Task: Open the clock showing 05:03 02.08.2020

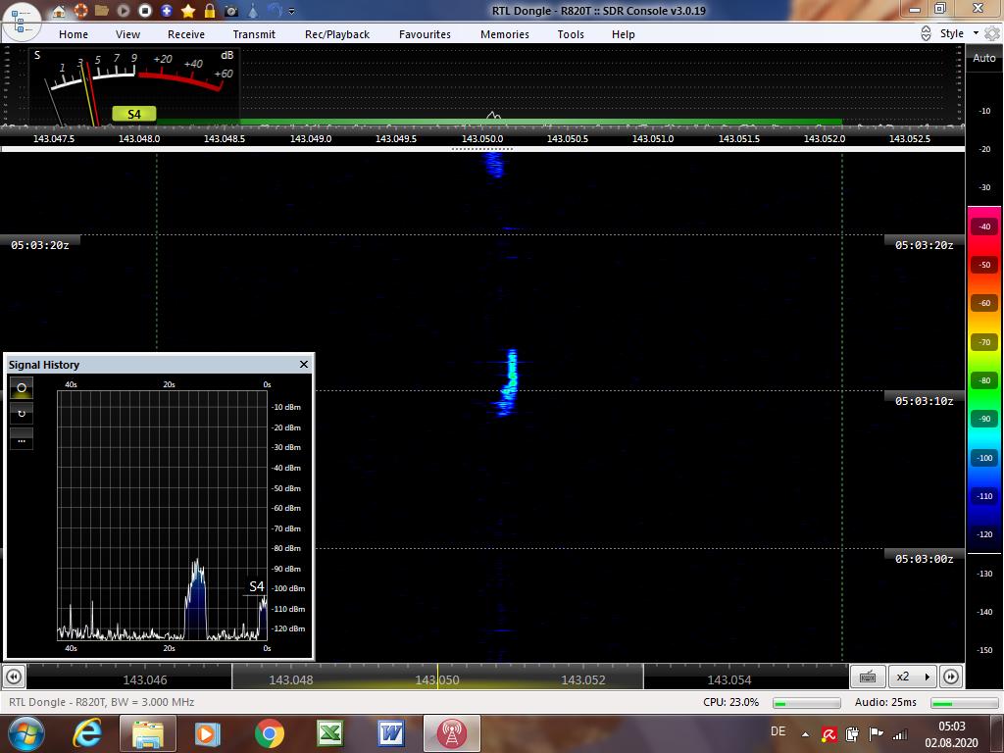Action: 951,734
